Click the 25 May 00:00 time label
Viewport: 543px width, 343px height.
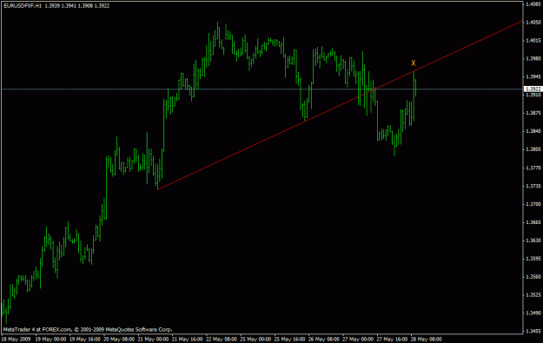point(255,340)
